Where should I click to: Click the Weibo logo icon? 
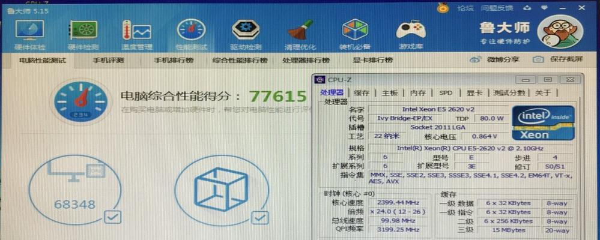[475, 59]
